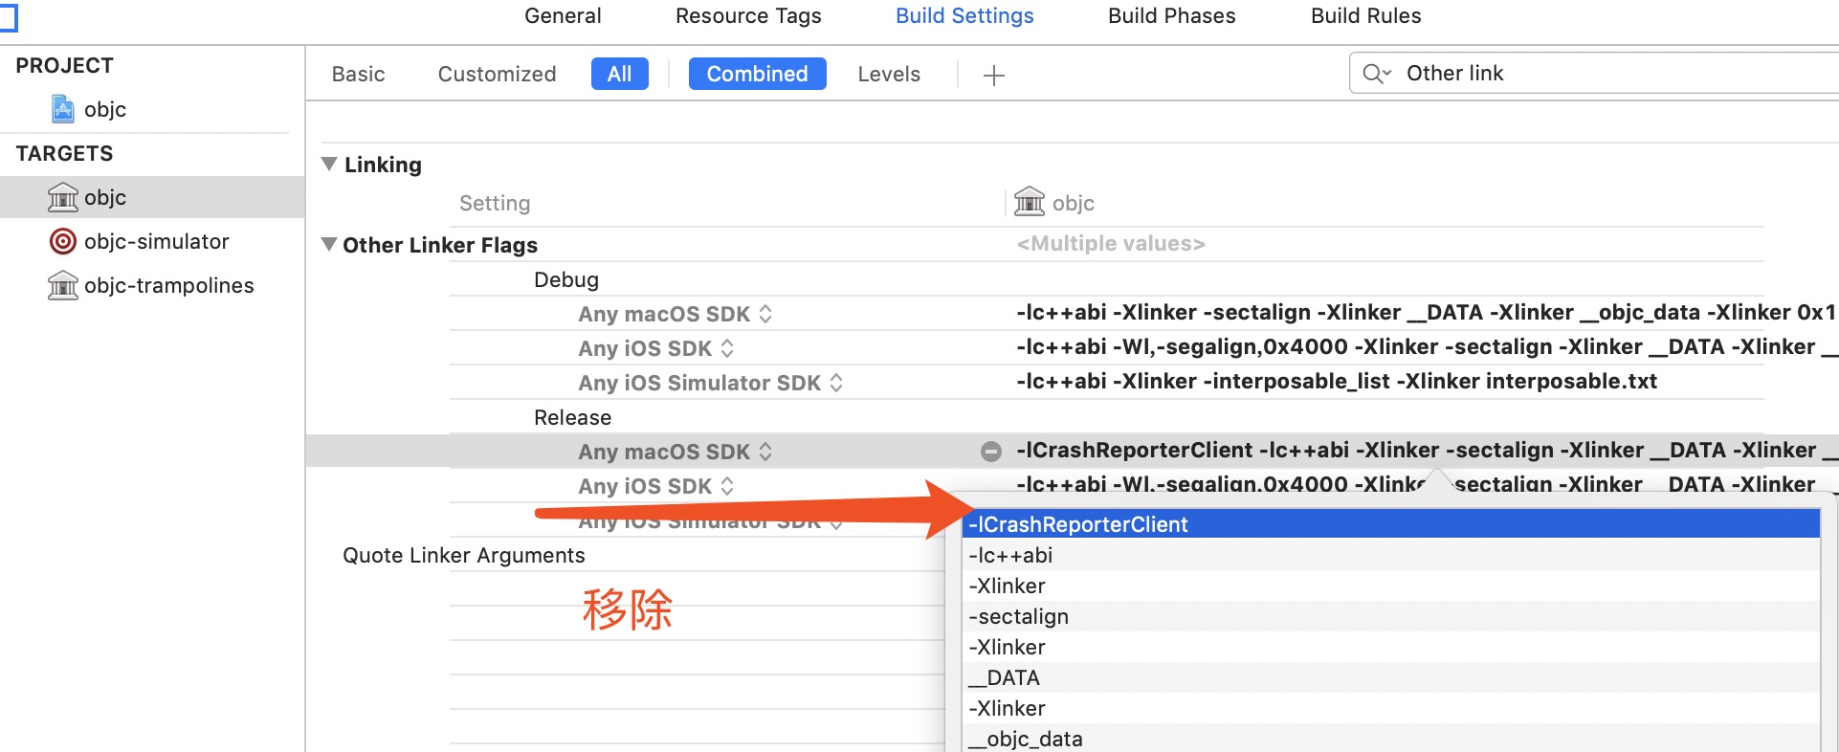Toggle the All settings filter

point(620,74)
